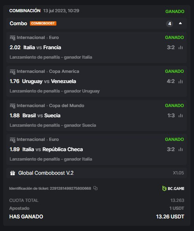Click the gift icon beside Global Comboboost
Screen dimensions: 194x231
[13, 173]
